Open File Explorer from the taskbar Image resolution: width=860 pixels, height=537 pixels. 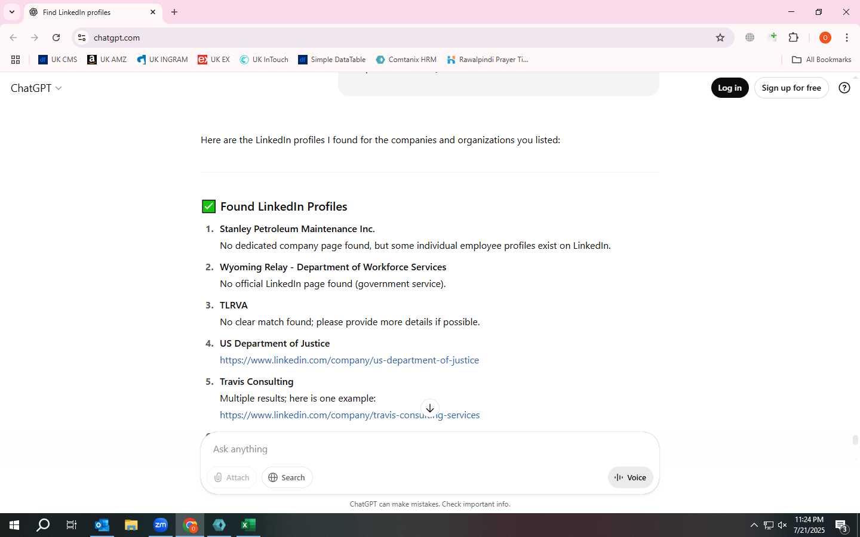click(x=131, y=525)
